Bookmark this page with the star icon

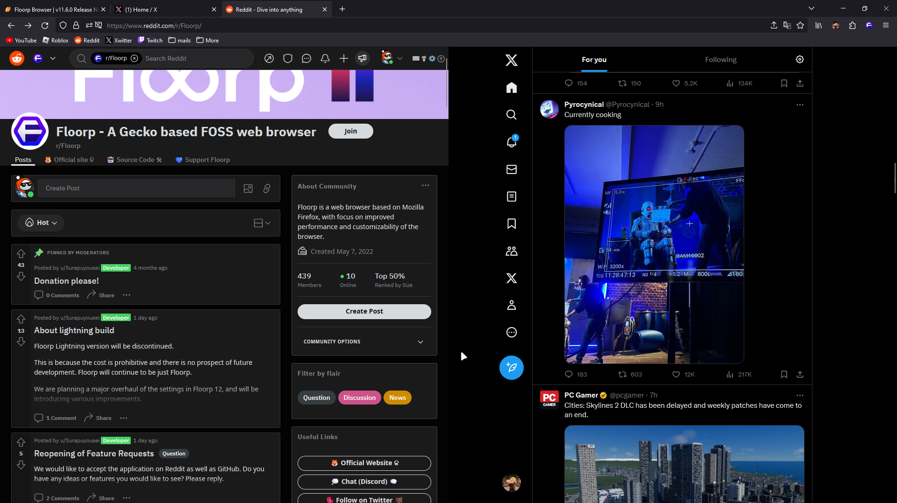[x=800, y=26]
